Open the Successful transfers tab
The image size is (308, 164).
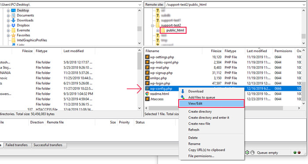(48, 145)
